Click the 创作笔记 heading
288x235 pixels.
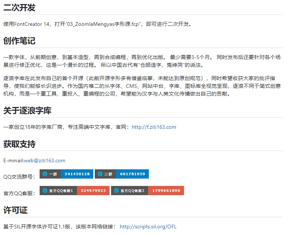click(19, 41)
